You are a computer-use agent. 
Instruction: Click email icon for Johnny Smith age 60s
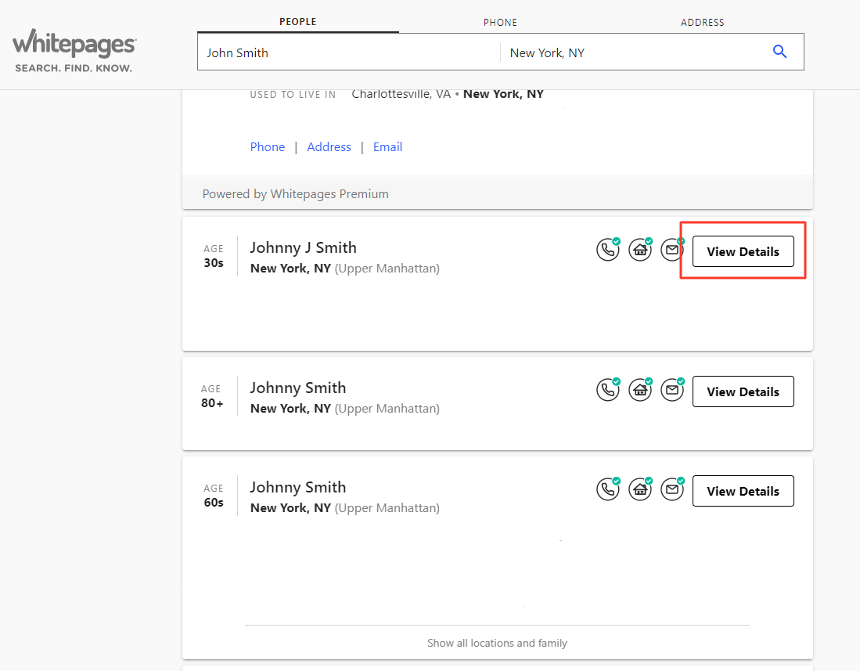tap(672, 489)
